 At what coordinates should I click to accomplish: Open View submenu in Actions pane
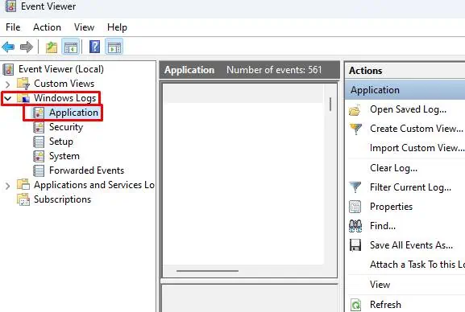380,285
